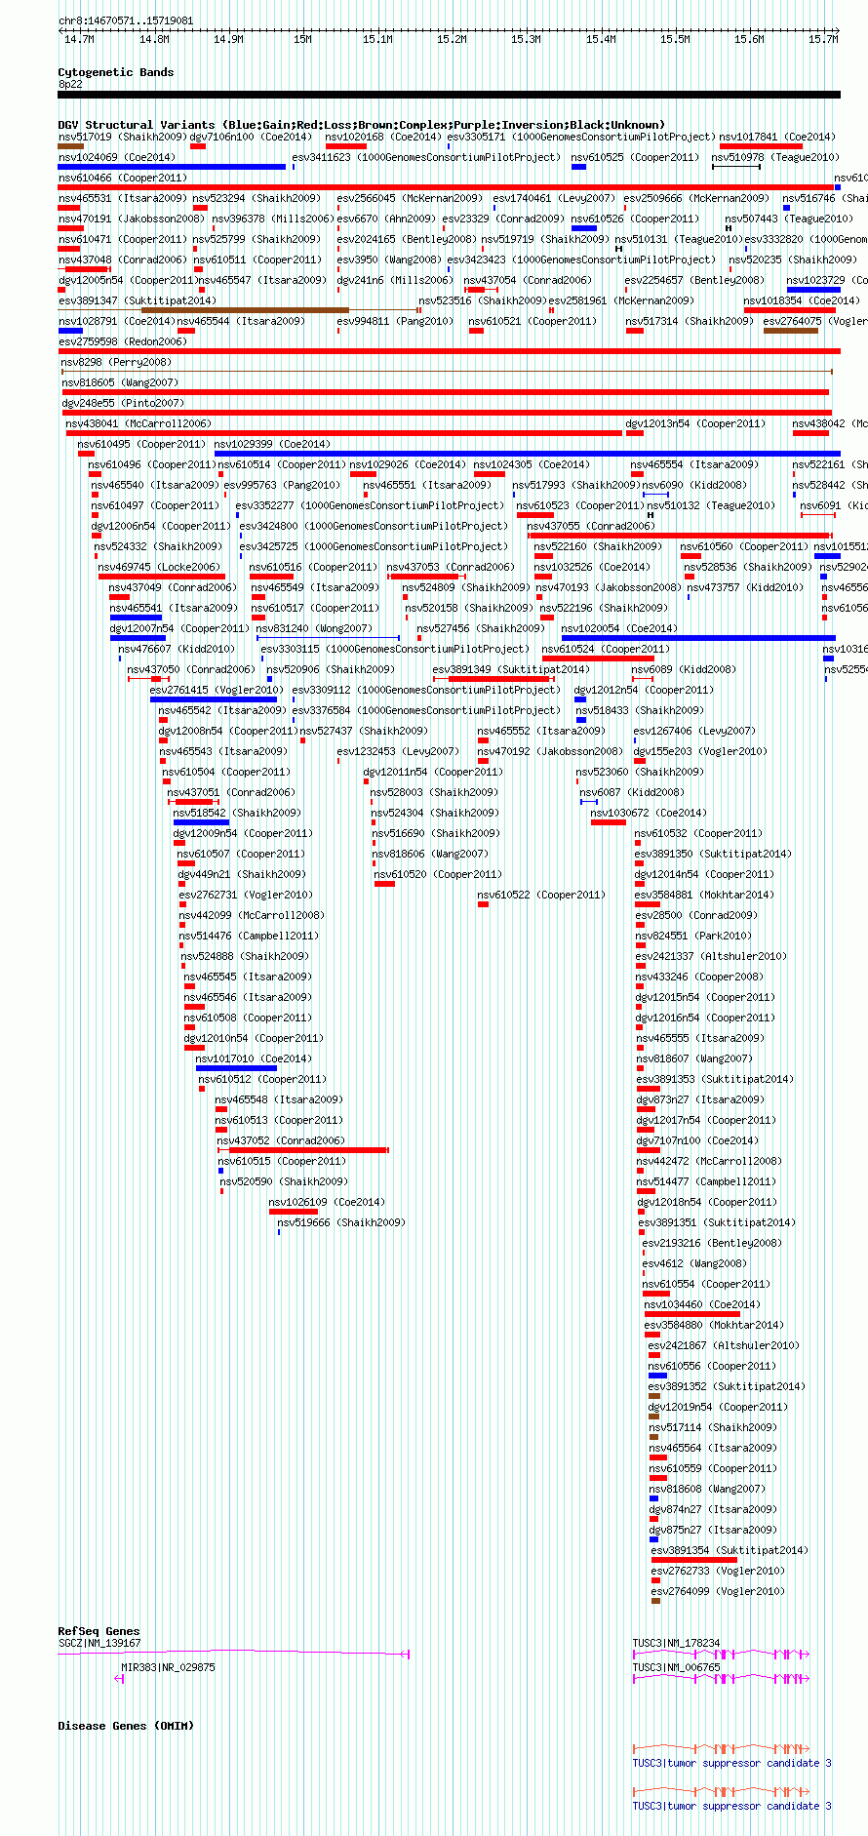Click the 15M ruler position marker
This screenshot has width=868, height=1836.
click(x=302, y=39)
